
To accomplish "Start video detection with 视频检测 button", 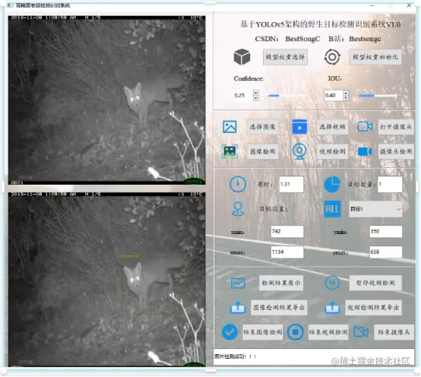I will (332, 151).
